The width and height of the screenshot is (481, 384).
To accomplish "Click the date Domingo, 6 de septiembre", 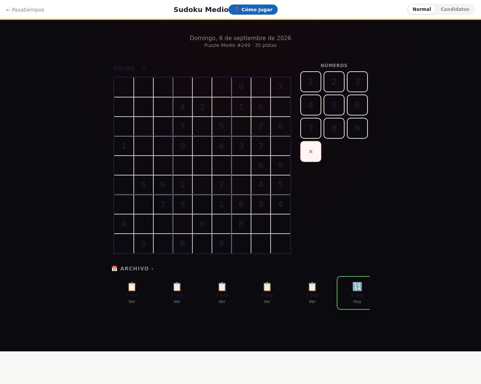I will 240,38.
